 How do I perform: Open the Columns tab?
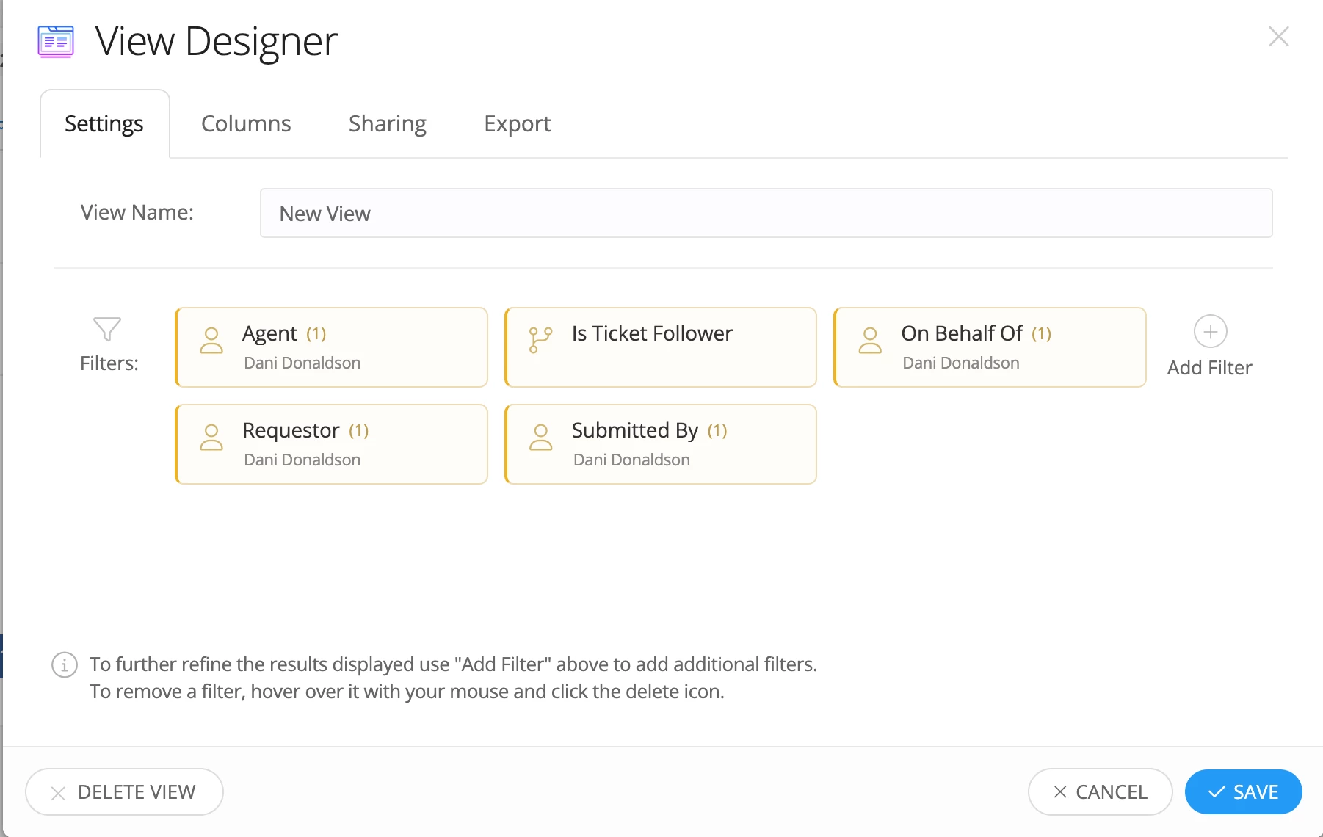[x=246, y=123]
